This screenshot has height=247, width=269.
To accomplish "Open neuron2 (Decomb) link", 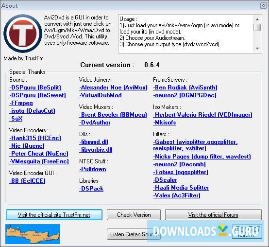I will point(179,164).
